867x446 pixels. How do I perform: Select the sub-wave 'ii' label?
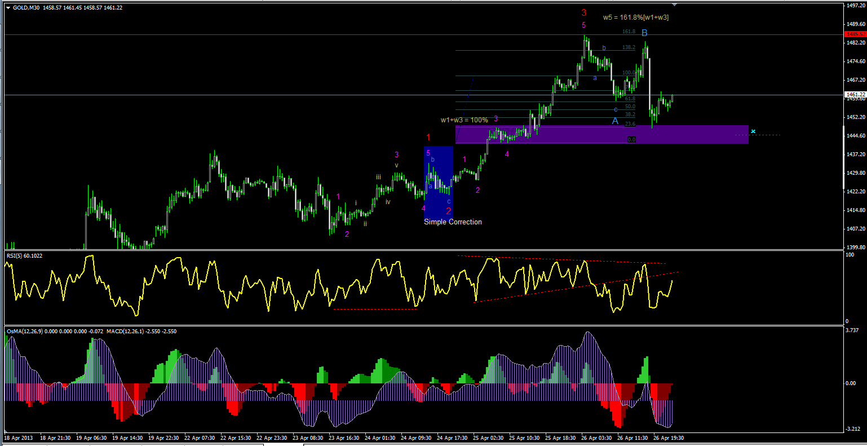(365, 224)
